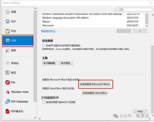Click the main pane vertical scrollbar thumb
The width and height of the screenshot is (154, 122).
pyautogui.click(x=153, y=79)
